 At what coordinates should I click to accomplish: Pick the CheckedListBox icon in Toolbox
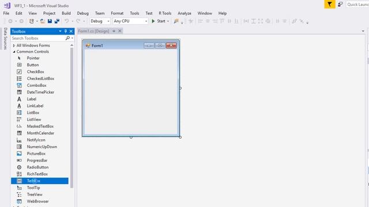coord(19,78)
